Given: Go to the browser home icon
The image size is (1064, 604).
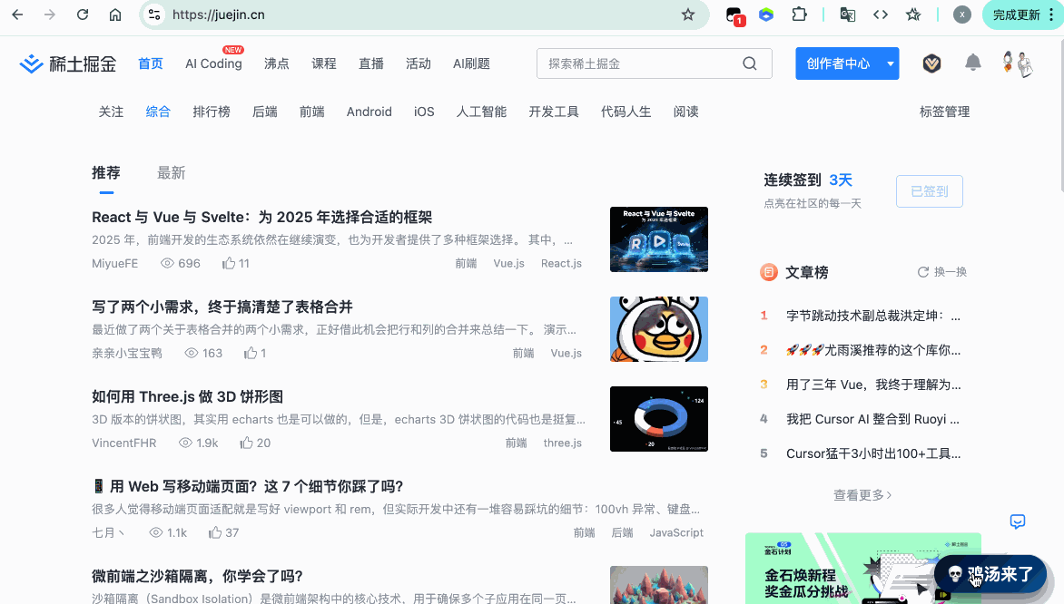Looking at the screenshot, I should click(x=115, y=15).
